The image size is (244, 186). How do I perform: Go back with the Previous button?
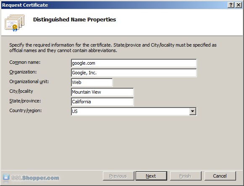click(118, 176)
